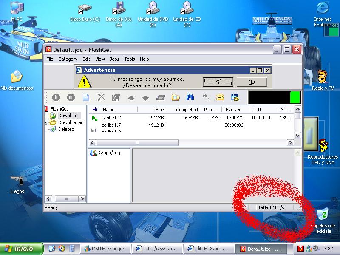Click the Pause download toolbar icon
Screen dimensions: 340x255
coord(71,97)
